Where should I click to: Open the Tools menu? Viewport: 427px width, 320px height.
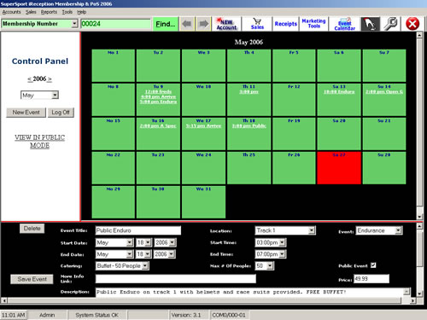(x=67, y=12)
